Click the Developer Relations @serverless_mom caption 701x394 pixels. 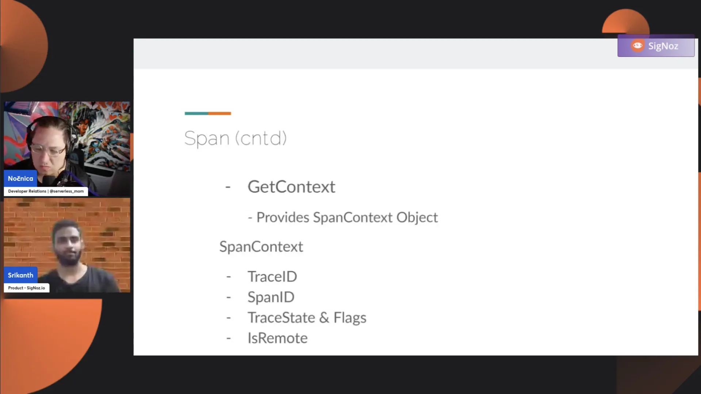click(x=46, y=191)
